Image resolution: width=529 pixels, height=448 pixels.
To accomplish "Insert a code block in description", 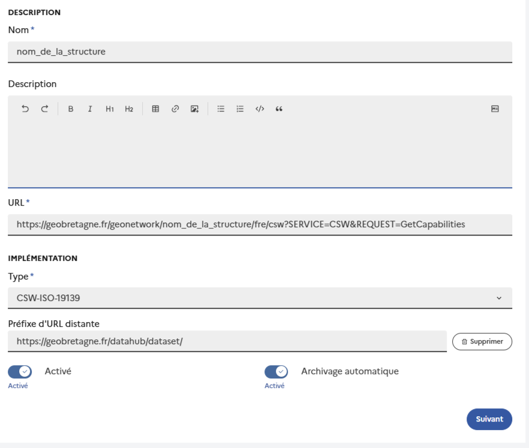I will (x=260, y=109).
